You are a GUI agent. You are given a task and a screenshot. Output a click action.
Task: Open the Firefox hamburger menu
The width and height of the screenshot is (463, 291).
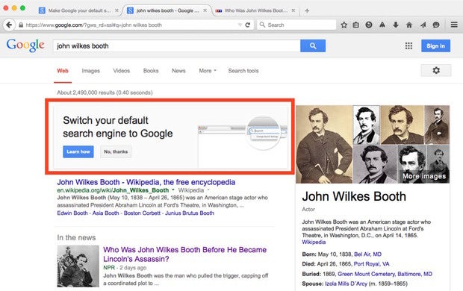pos(454,25)
